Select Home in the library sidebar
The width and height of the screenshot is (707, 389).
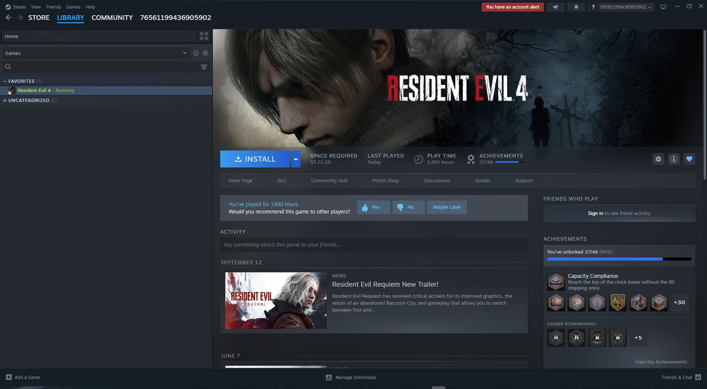[x=99, y=36]
